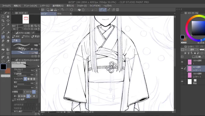
Task: Open the layer palette color dropdown
Action: 183,50
